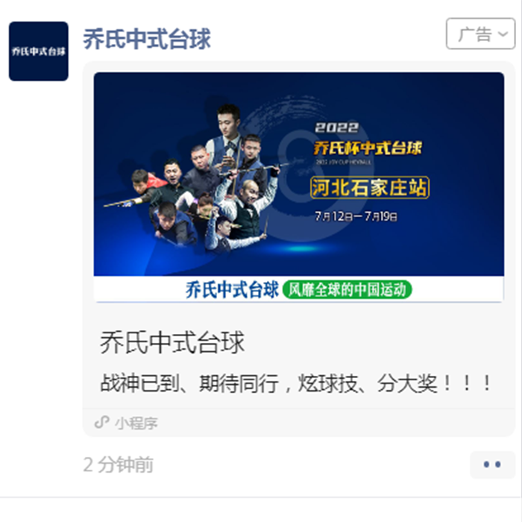Image resolution: width=522 pixels, height=522 pixels.
Task: Open the 广告 ad options dropdown
Action: [480, 34]
